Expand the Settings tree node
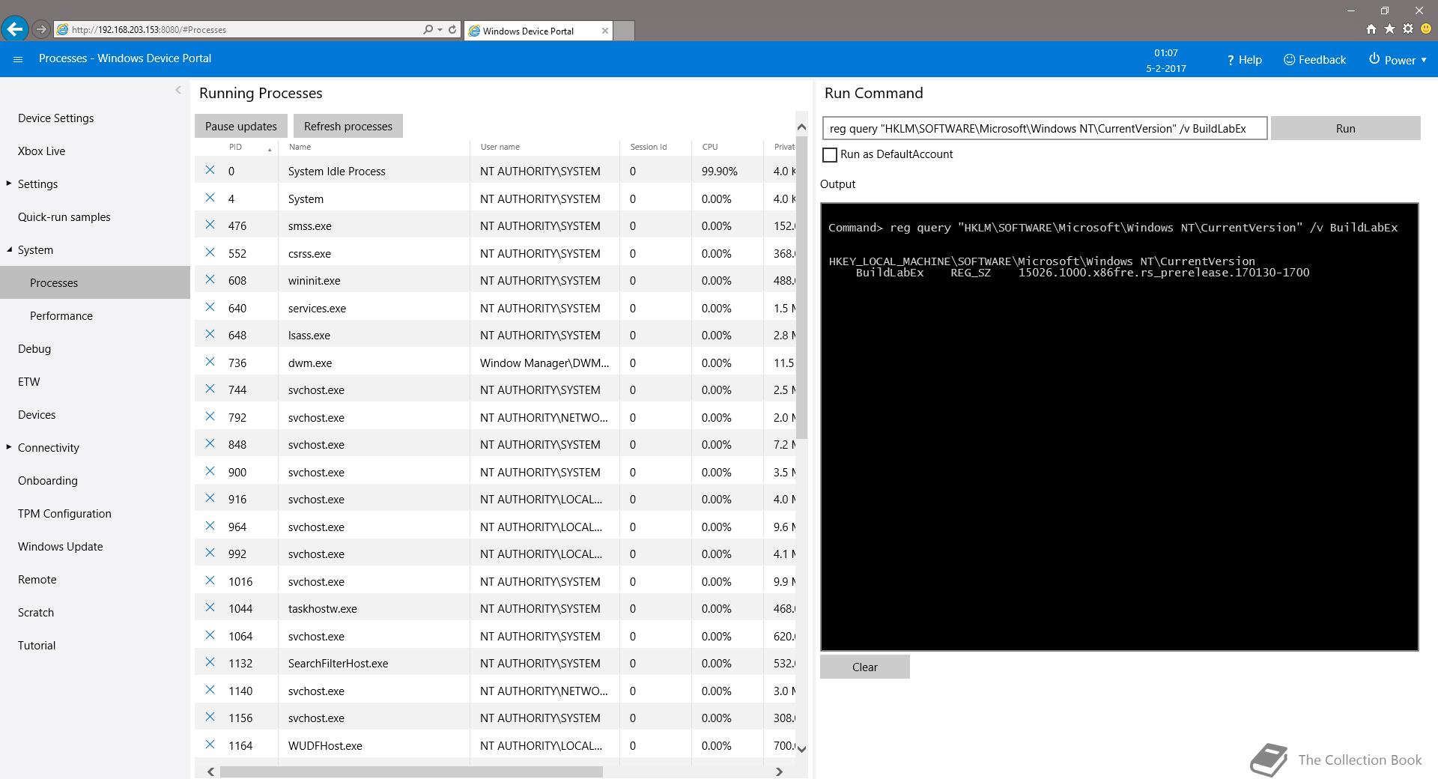This screenshot has height=779, width=1438. click(x=9, y=184)
